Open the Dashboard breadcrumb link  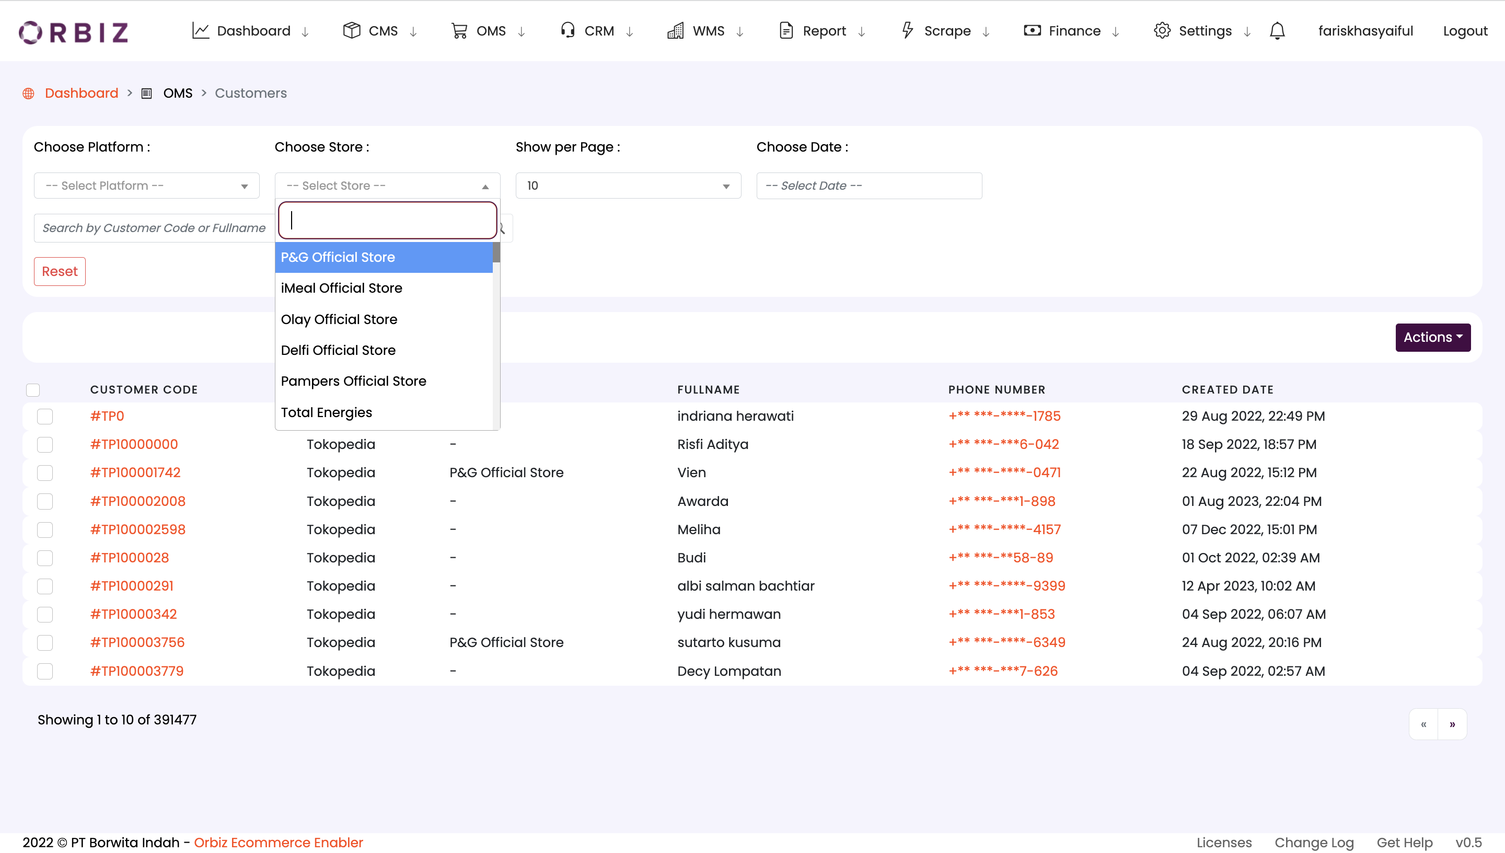(x=82, y=93)
